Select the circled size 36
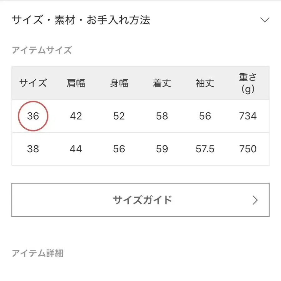This screenshot has width=281, height=281. [33, 116]
